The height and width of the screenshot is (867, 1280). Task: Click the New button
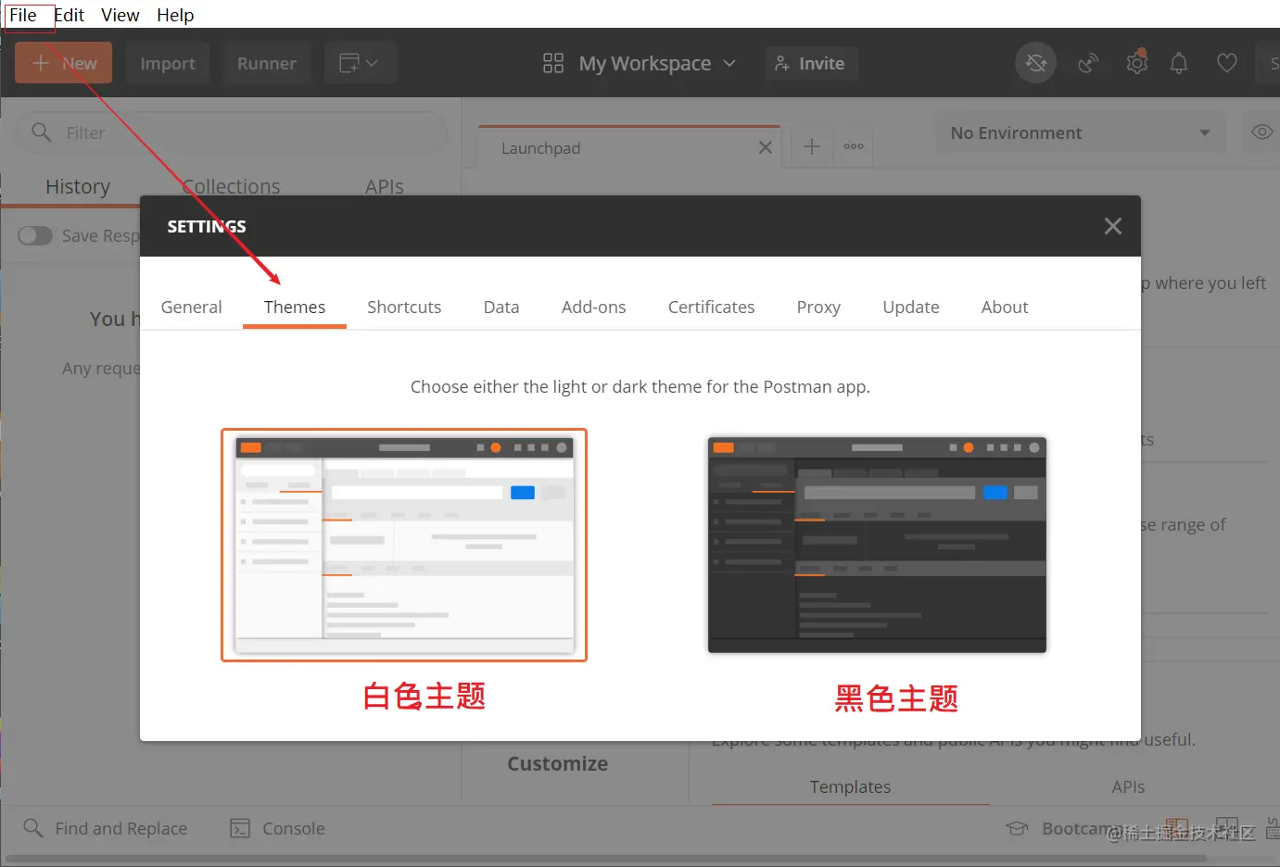(x=64, y=63)
